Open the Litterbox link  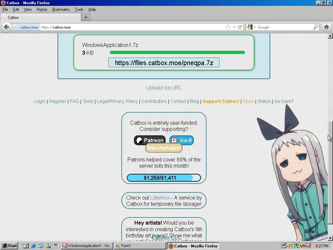point(160,198)
